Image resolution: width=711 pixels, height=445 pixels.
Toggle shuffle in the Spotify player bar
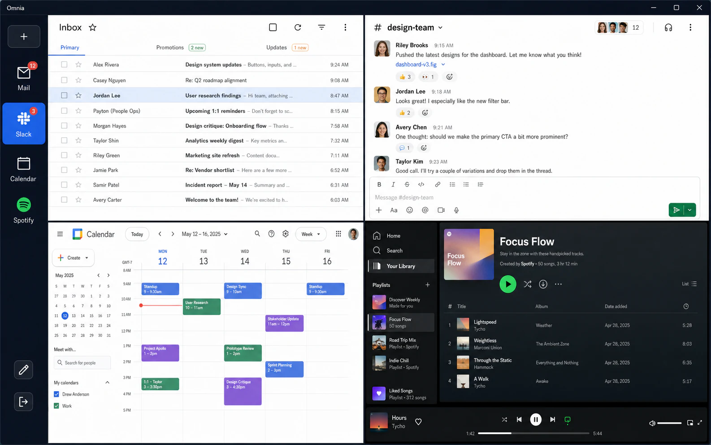[x=504, y=419]
